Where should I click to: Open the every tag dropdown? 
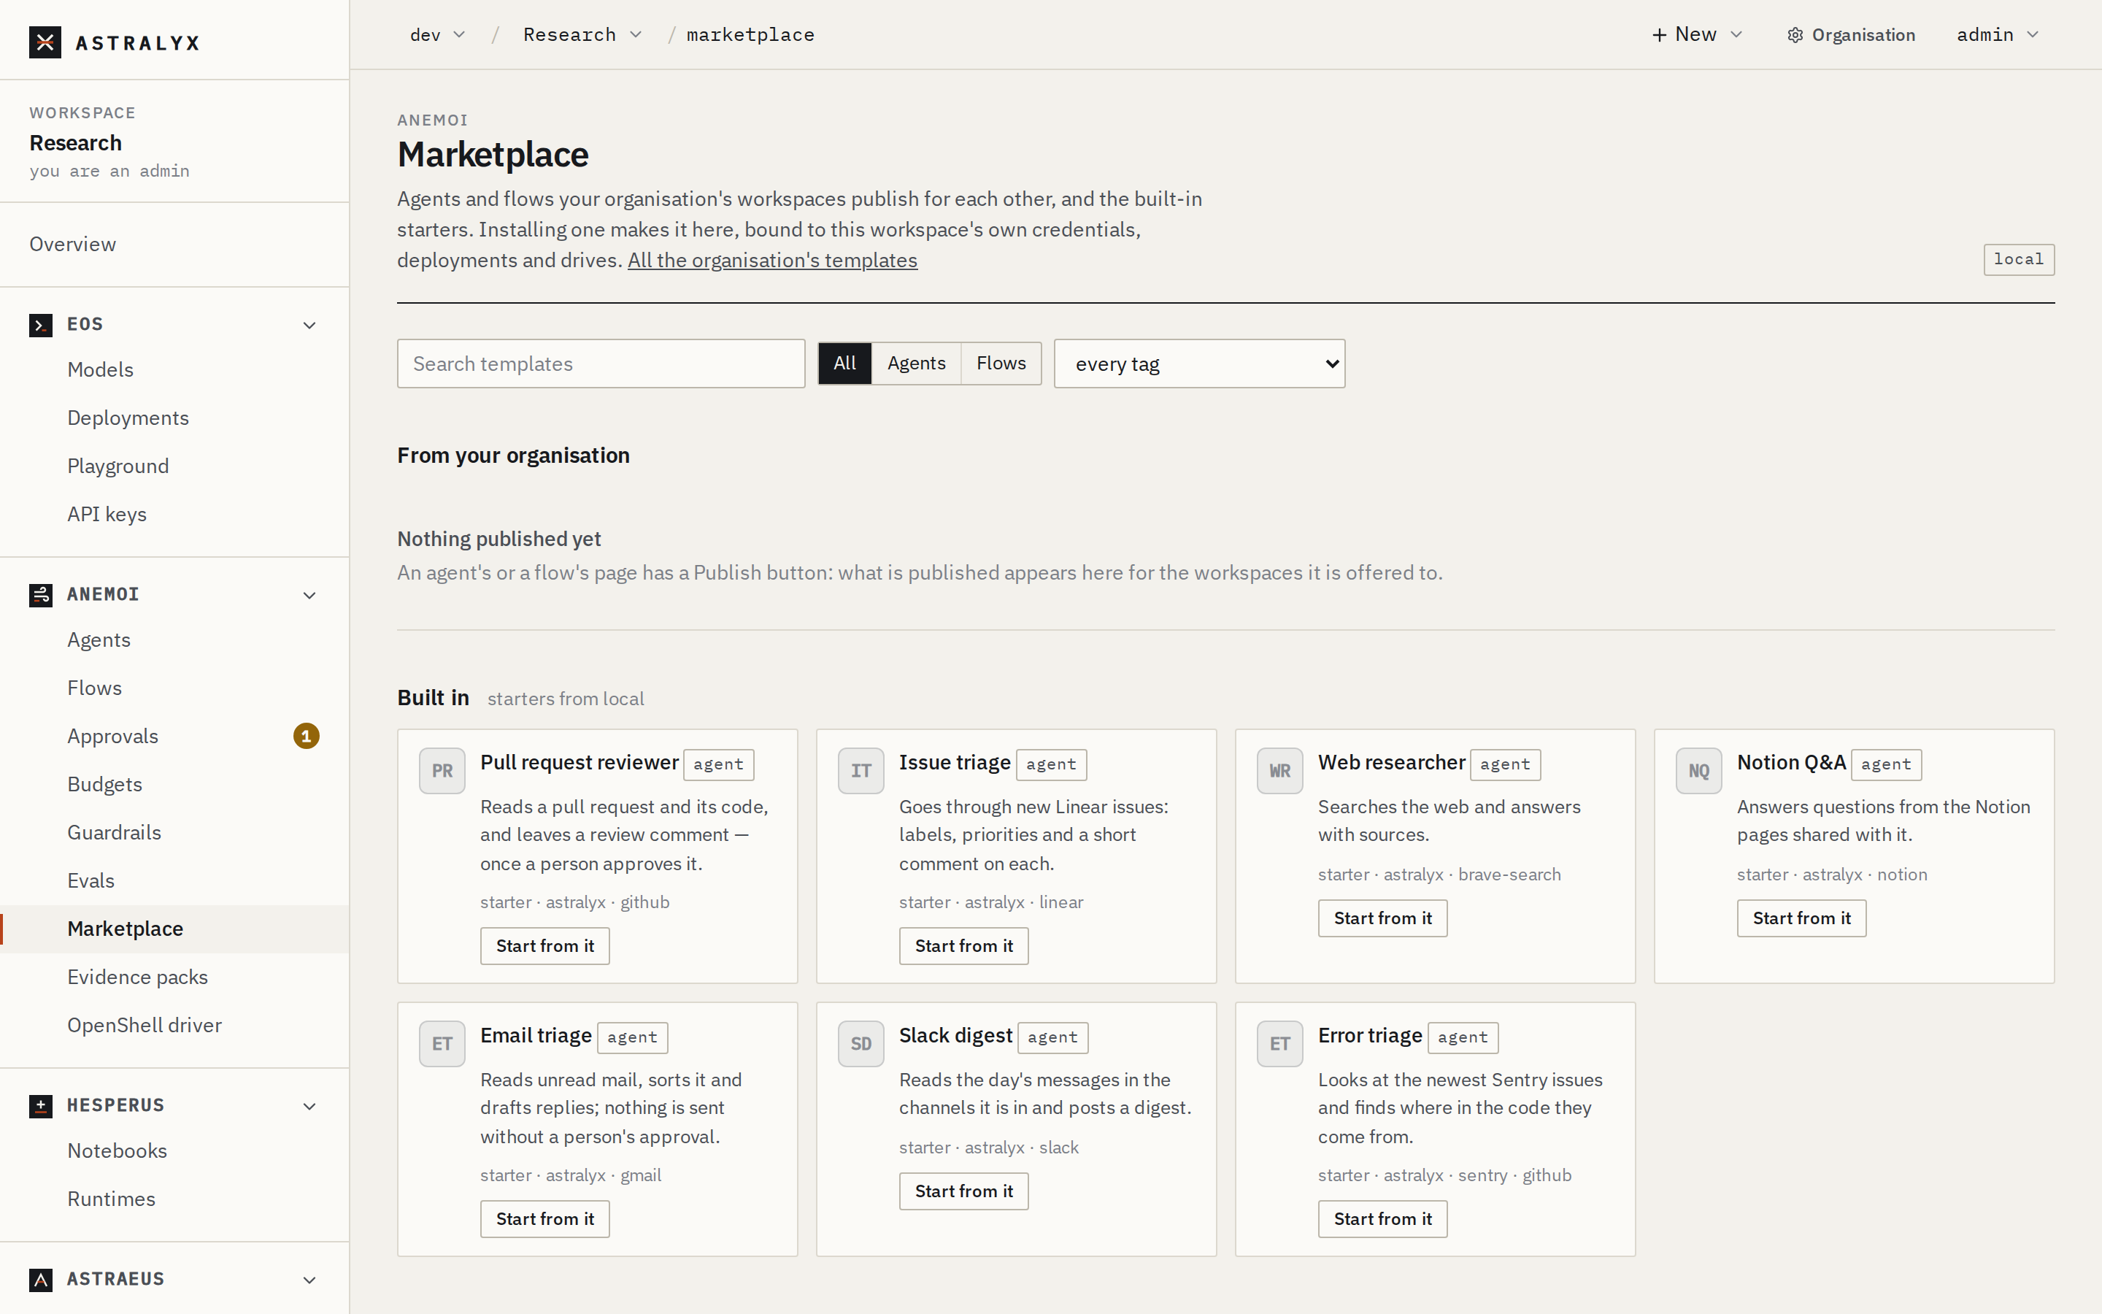click(1198, 364)
